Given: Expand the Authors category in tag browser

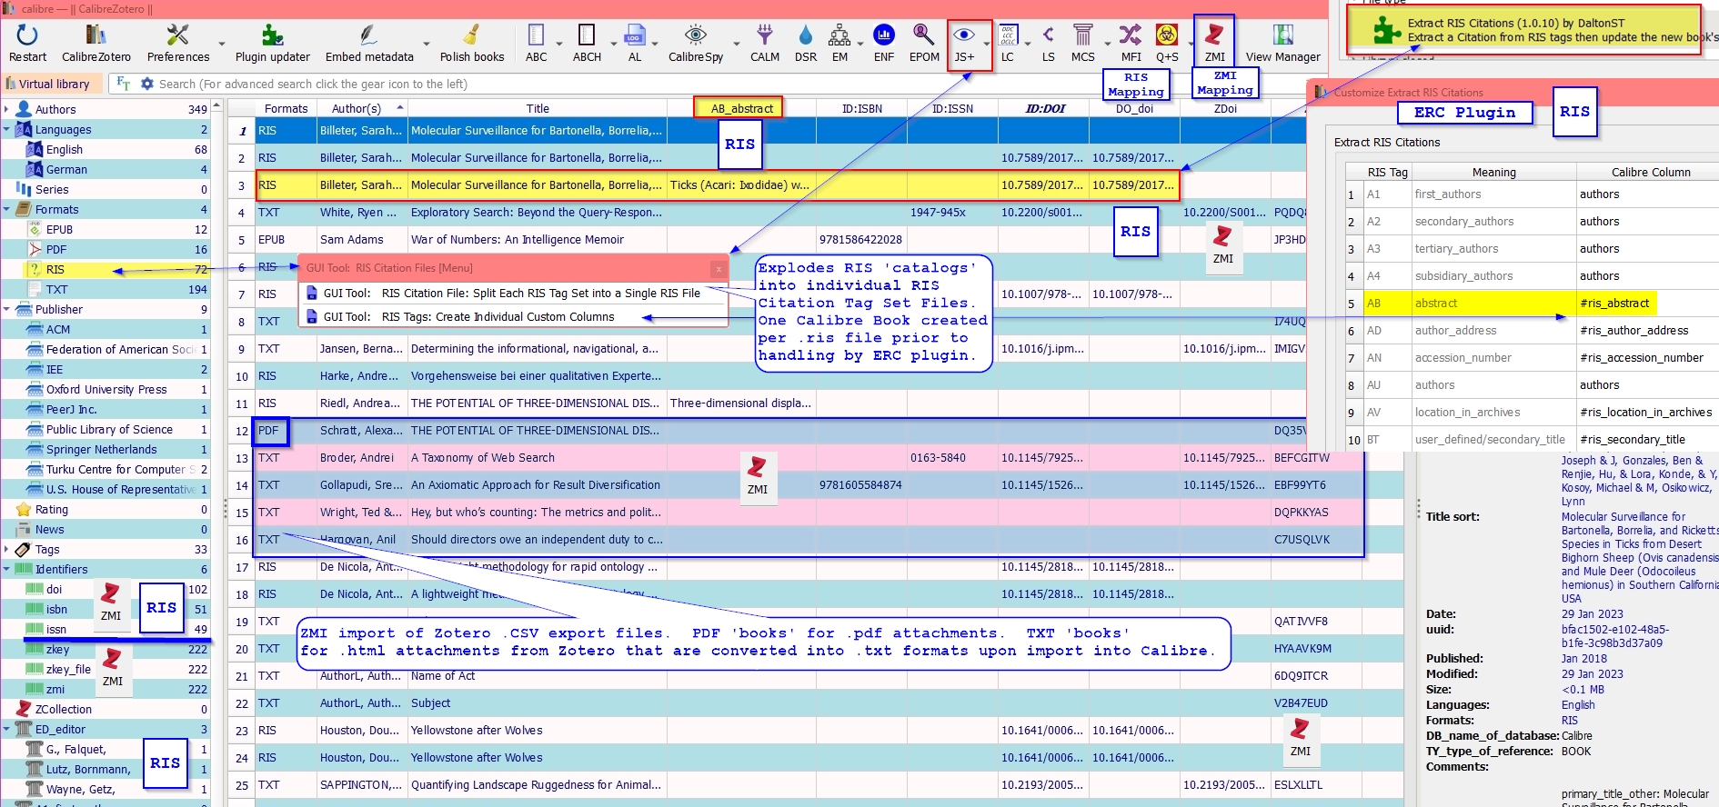Looking at the screenshot, I should tap(7, 110).
